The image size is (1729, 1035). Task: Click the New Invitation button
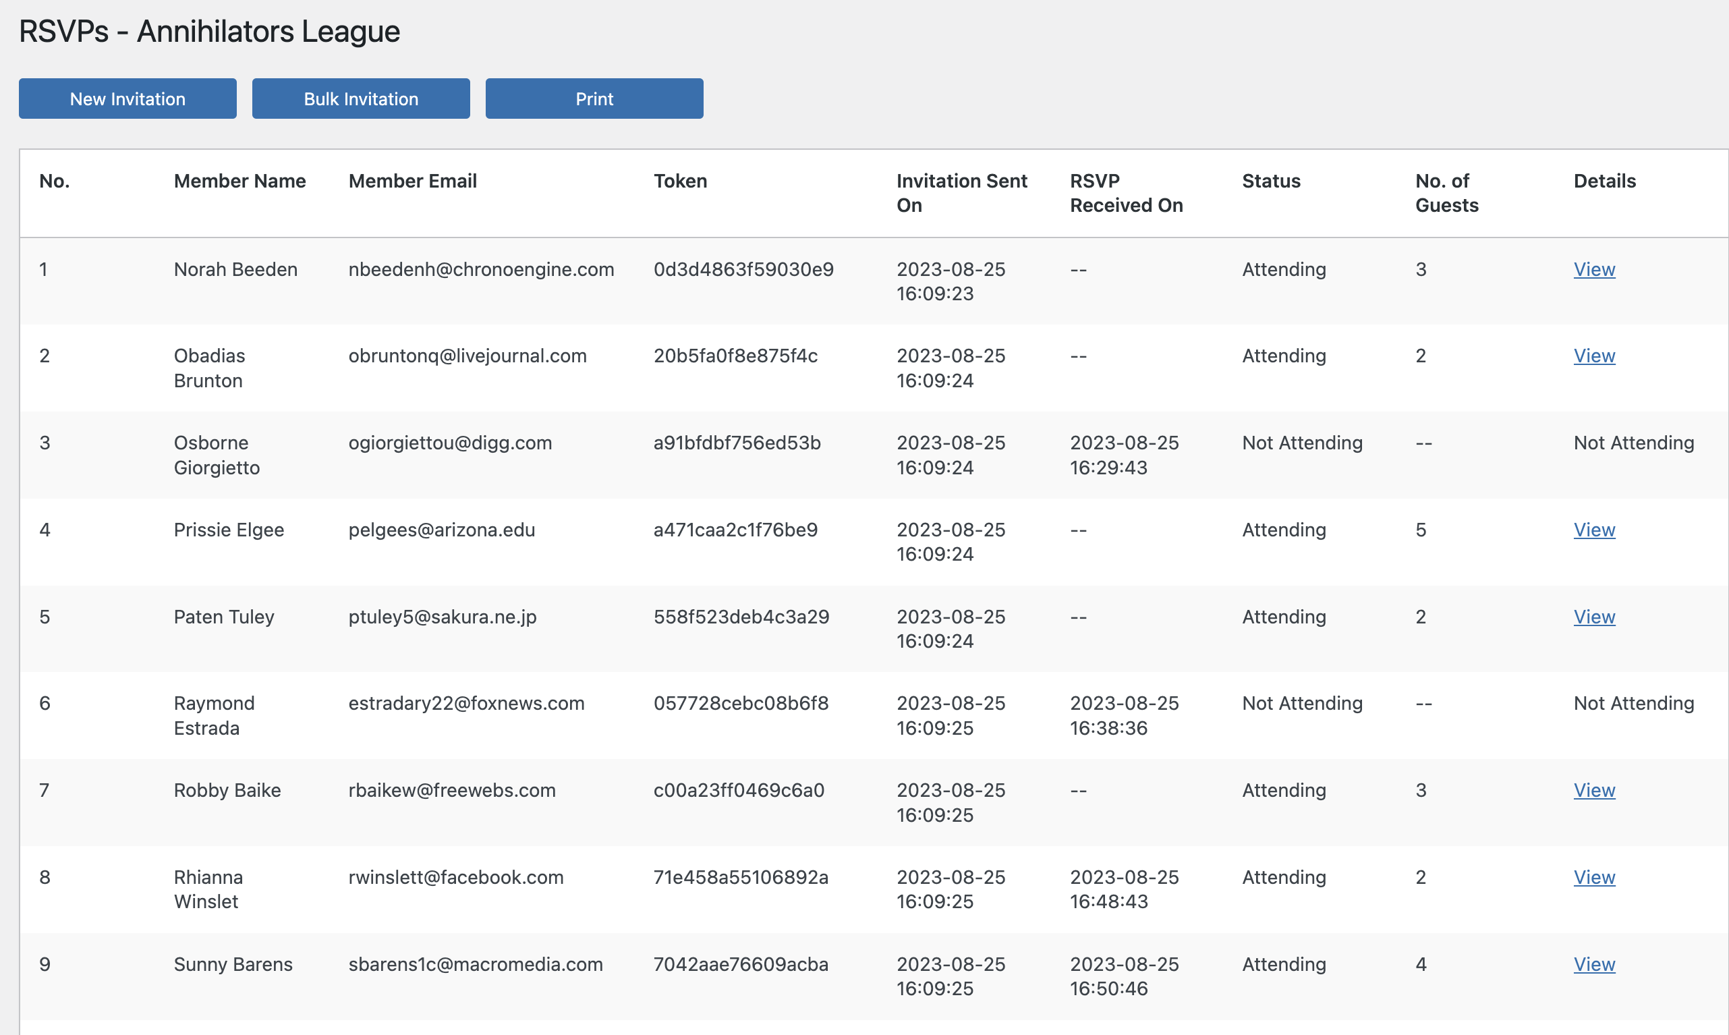(127, 99)
